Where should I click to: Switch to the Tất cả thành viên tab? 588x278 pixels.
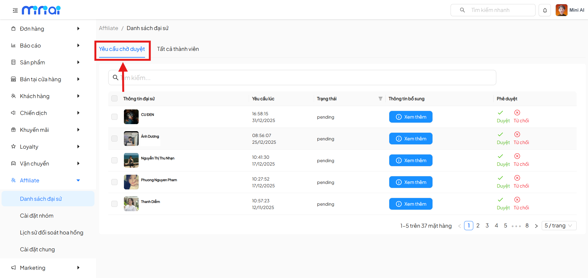click(178, 49)
